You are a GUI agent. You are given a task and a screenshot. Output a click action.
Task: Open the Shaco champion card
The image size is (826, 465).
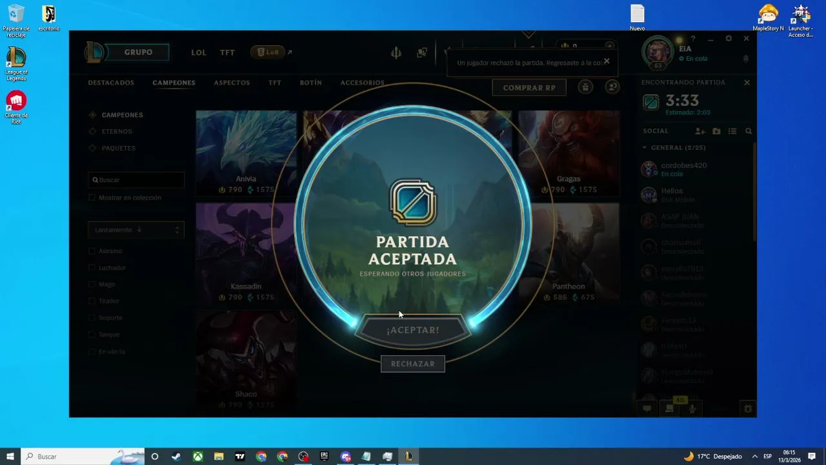[x=246, y=362]
